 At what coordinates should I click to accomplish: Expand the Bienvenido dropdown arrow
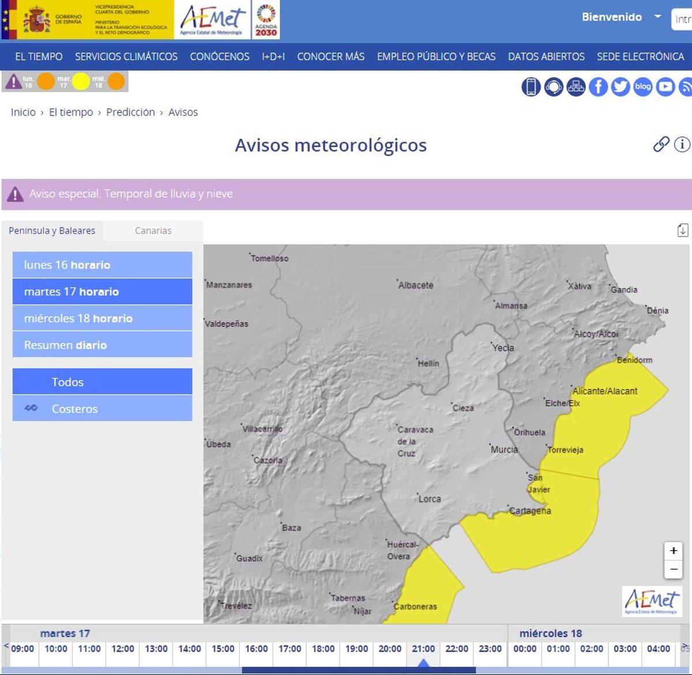pyautogui.click(x=657, y=17)
